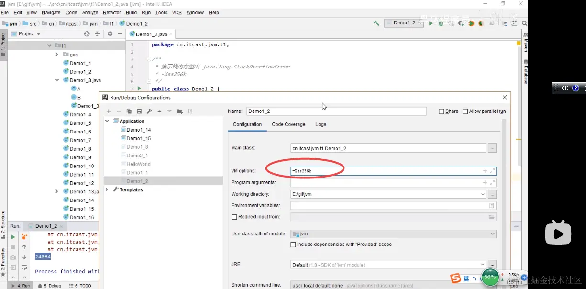586x289 pixels.
Task: Open the 4: Run tool window button
Action: tap(20, 286)
